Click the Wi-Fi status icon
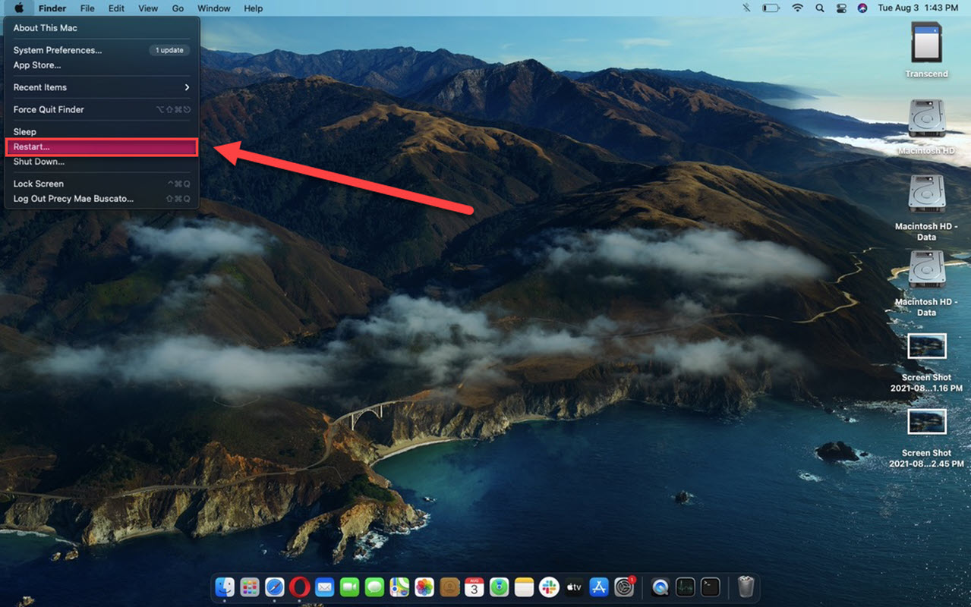The width and height of the screenshot is (971, 607). (797, 8)
